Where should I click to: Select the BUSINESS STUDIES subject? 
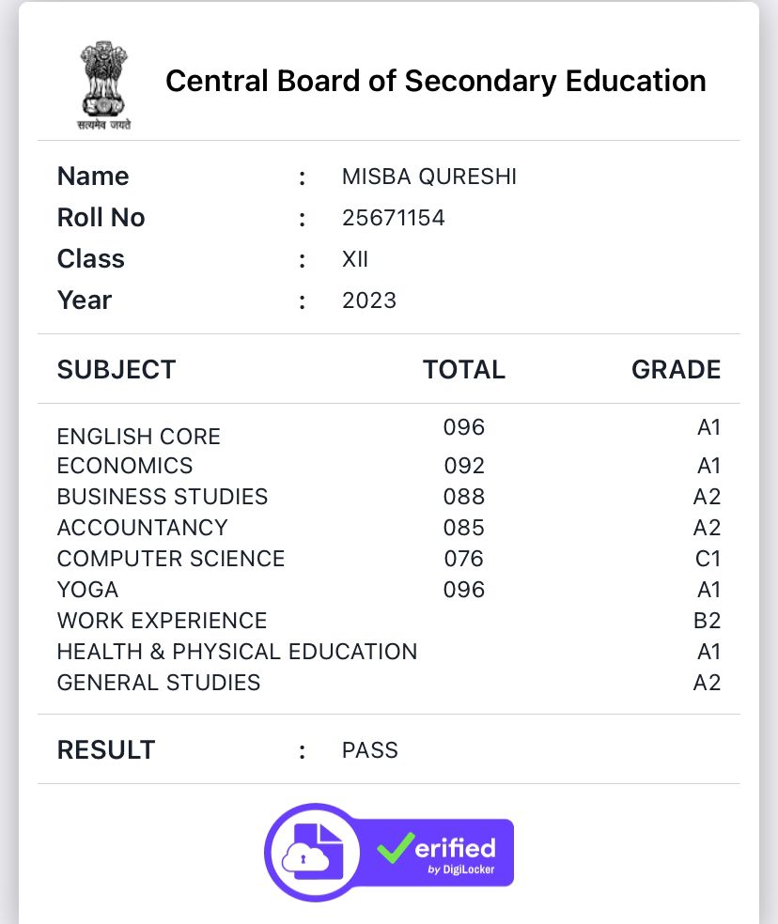(x=163, y=497)
